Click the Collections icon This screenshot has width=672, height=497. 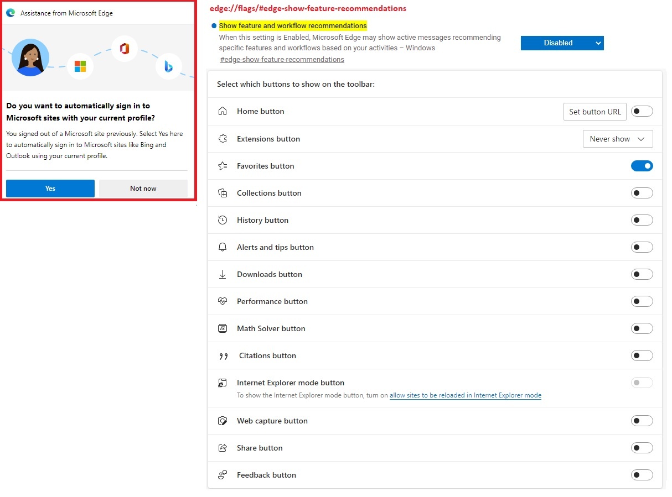223,193
